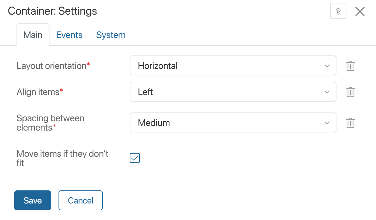The height and width of the screenshot is (220, 376).
Task: Open the help question mark icon
Action: click(x=338, y=12)
